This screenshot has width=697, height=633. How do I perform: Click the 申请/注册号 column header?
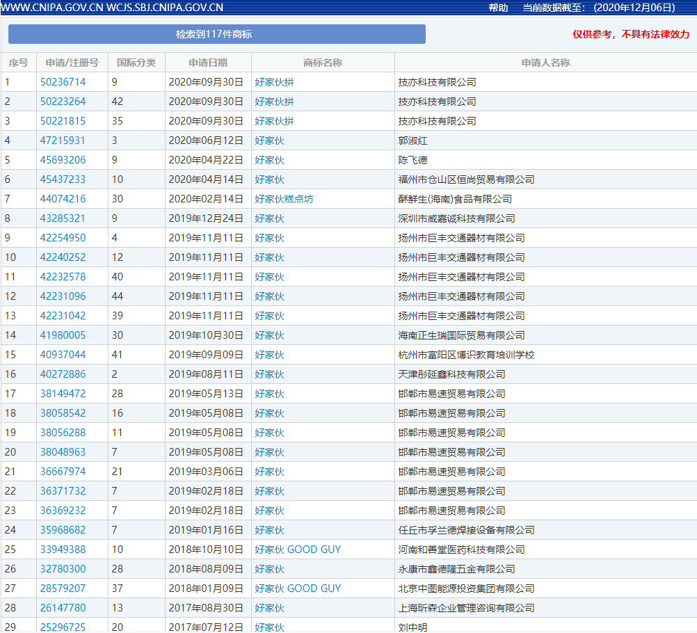pyautogui.click(x=73, y=62)
